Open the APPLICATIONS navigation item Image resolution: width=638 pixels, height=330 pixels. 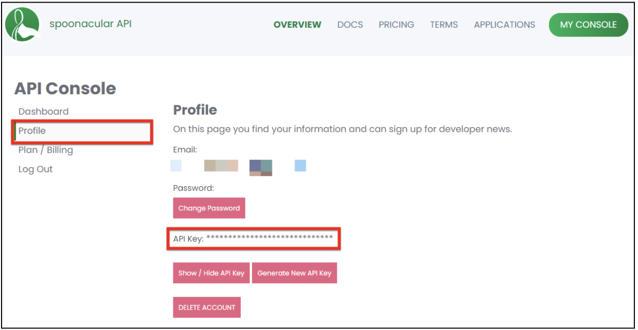pos(505,24)
